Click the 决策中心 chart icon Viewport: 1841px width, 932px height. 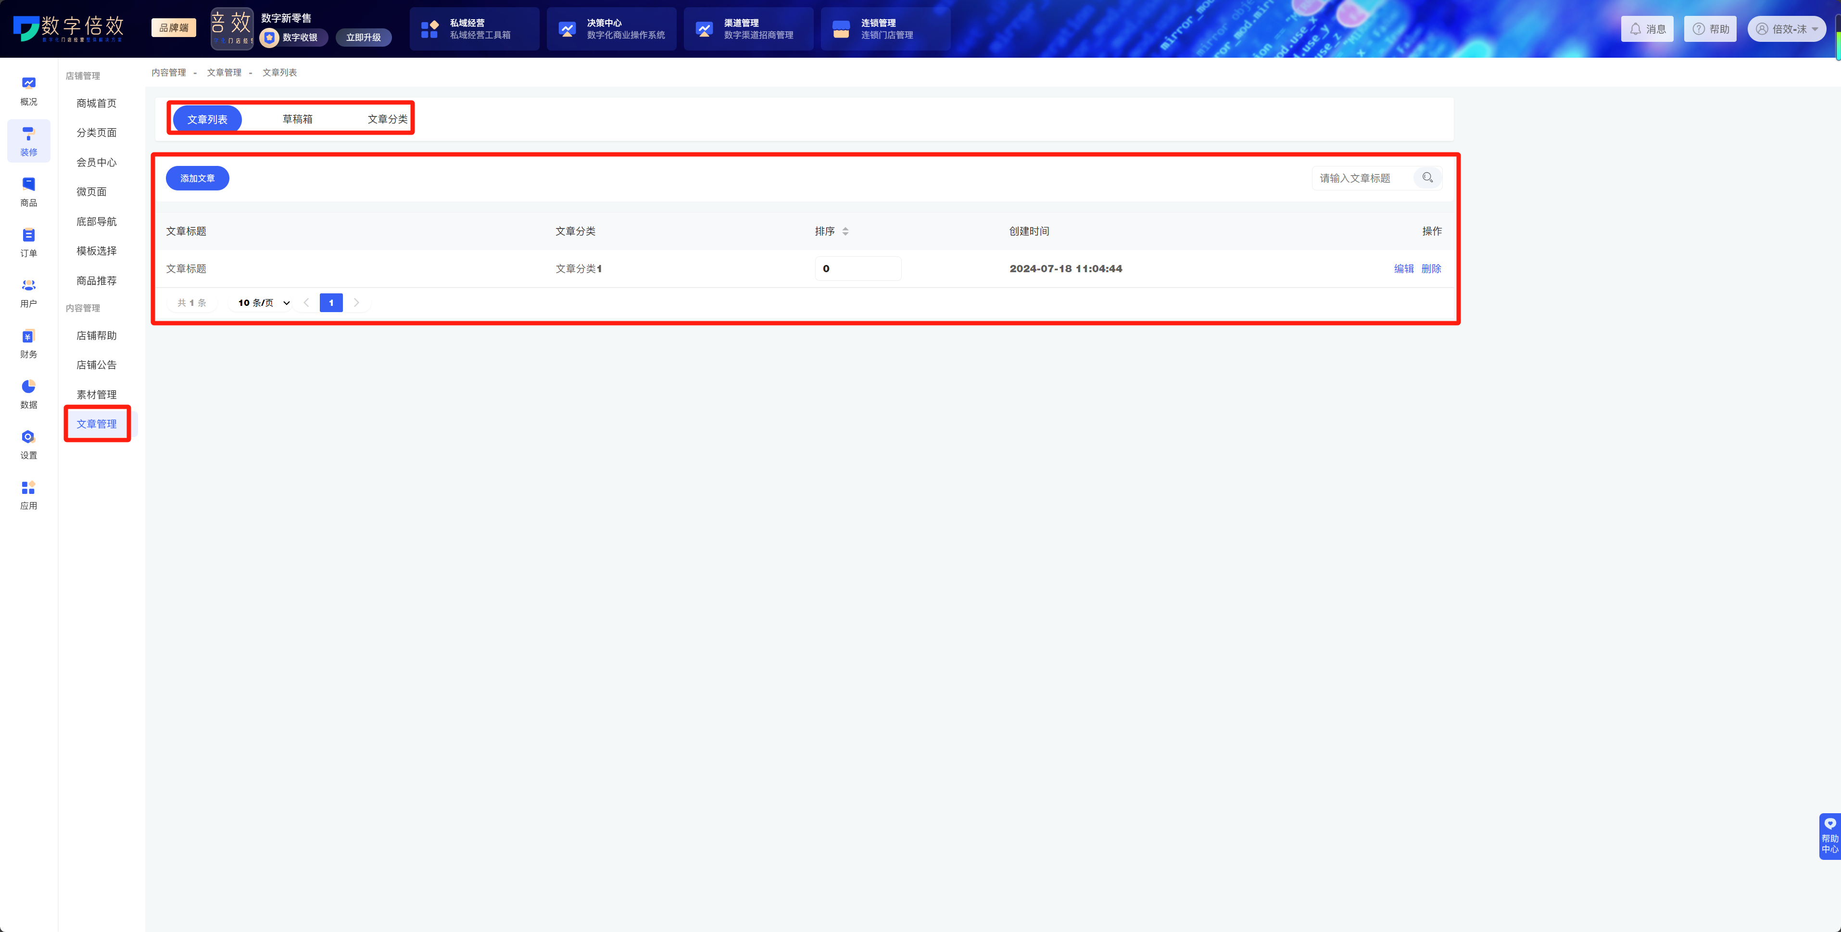tap(567, 28)
